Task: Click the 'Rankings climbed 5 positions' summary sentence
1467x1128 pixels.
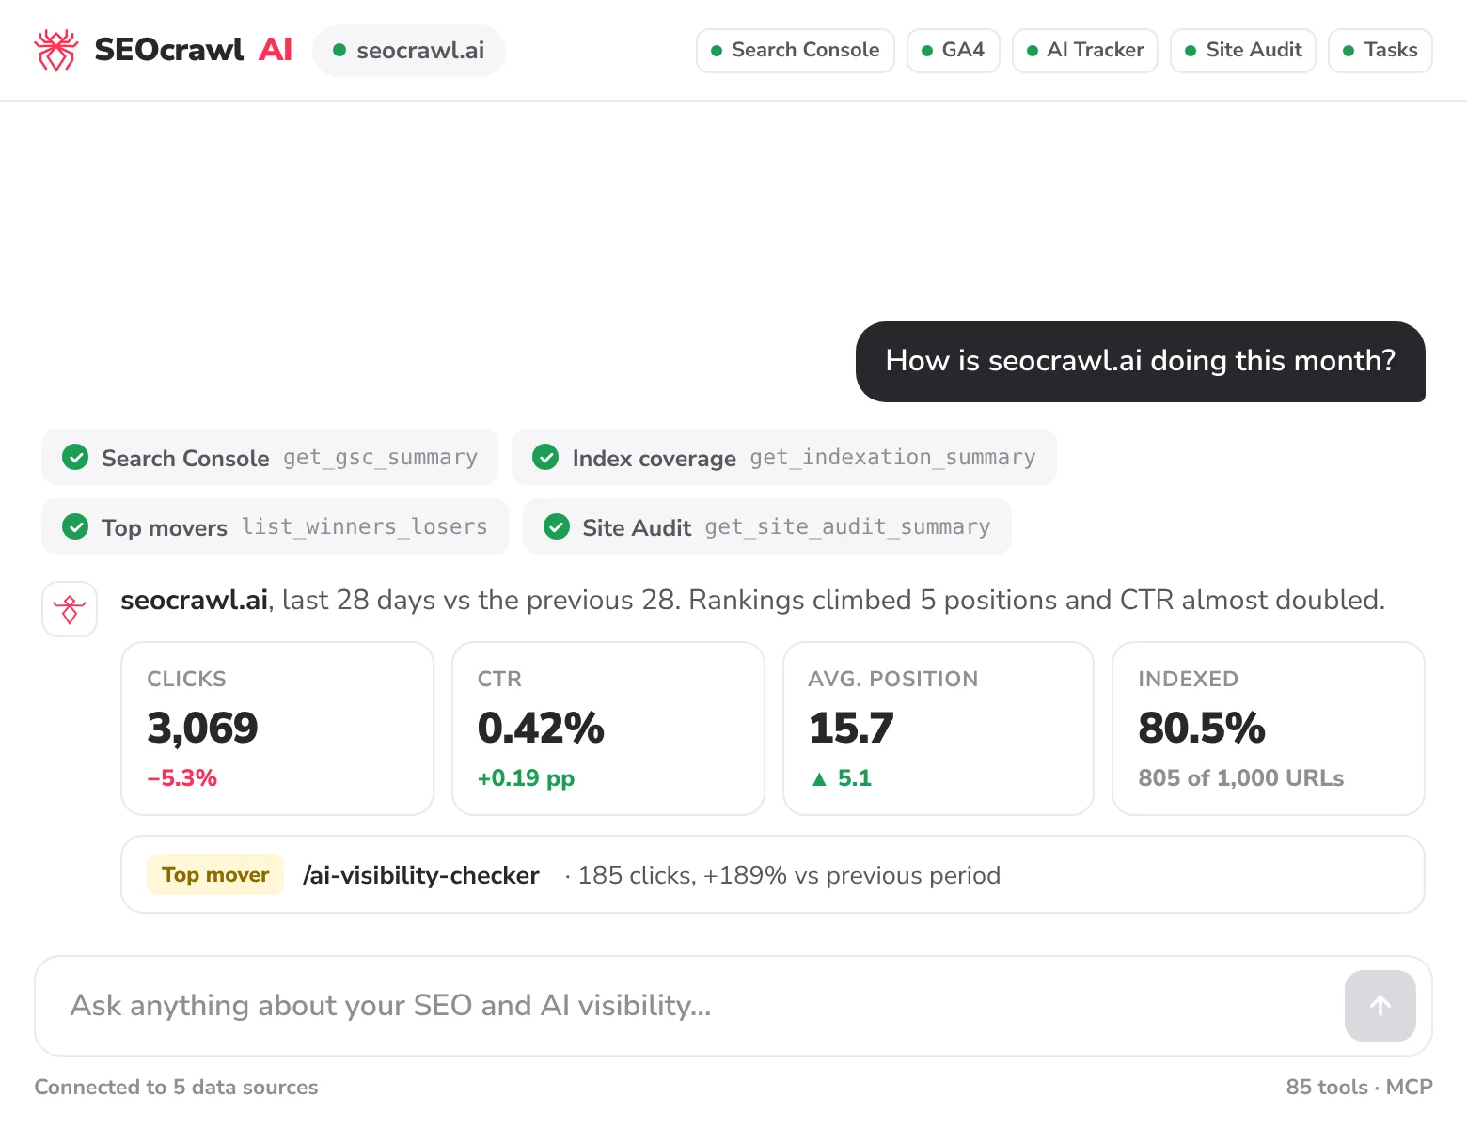Action: (x=1036, y=600)
